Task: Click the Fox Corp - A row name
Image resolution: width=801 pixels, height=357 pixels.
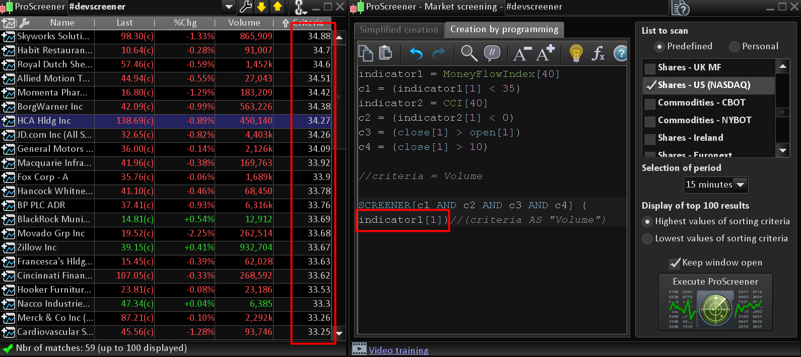Action: [x=43, y=177]
